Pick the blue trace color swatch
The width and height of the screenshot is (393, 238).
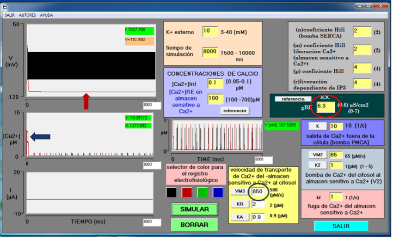click(x=218, y=192)
